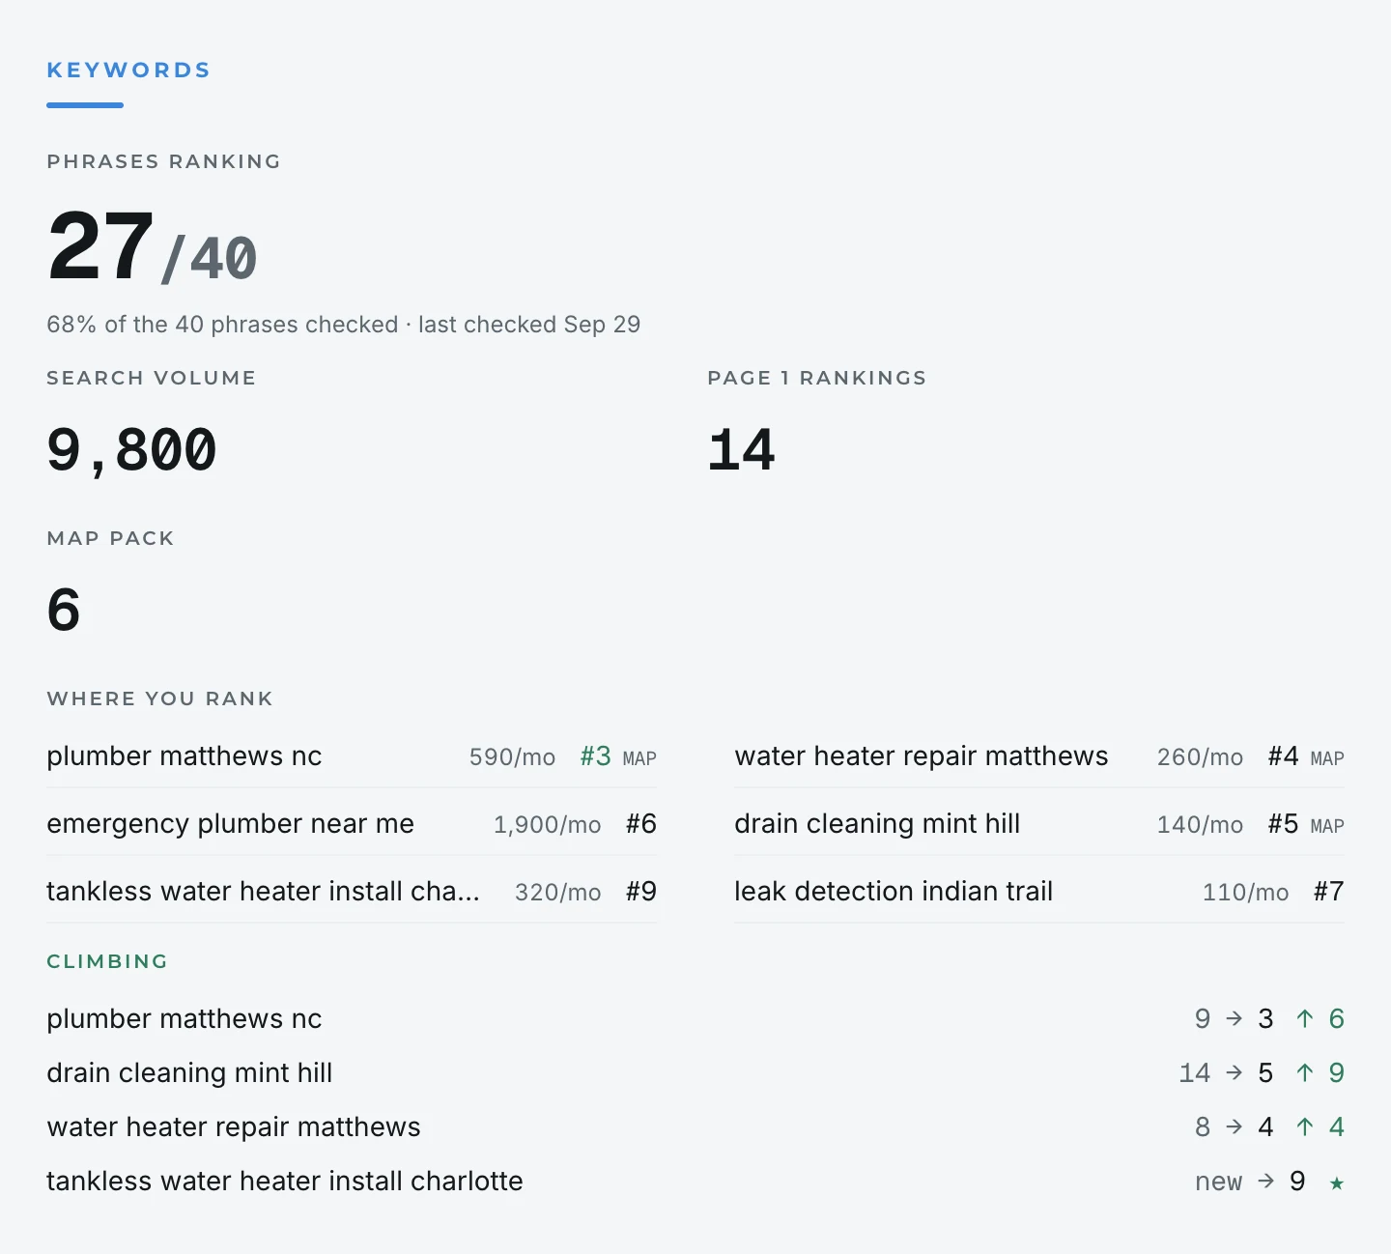
Task: Click the 27/40 phrases ranking value
Action: click(152, 247)
